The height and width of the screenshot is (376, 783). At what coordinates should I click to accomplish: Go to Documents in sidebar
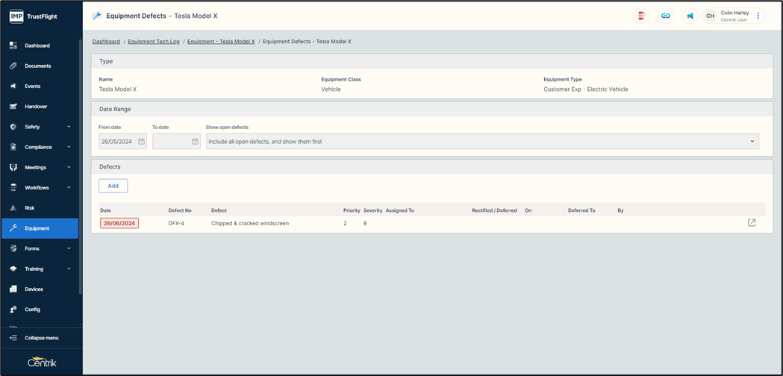click(x=37, y=66)
